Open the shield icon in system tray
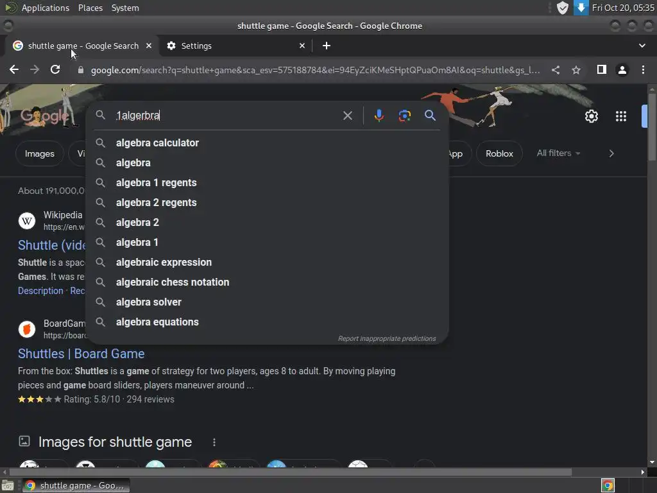657x493 pixels. [562, 8]
